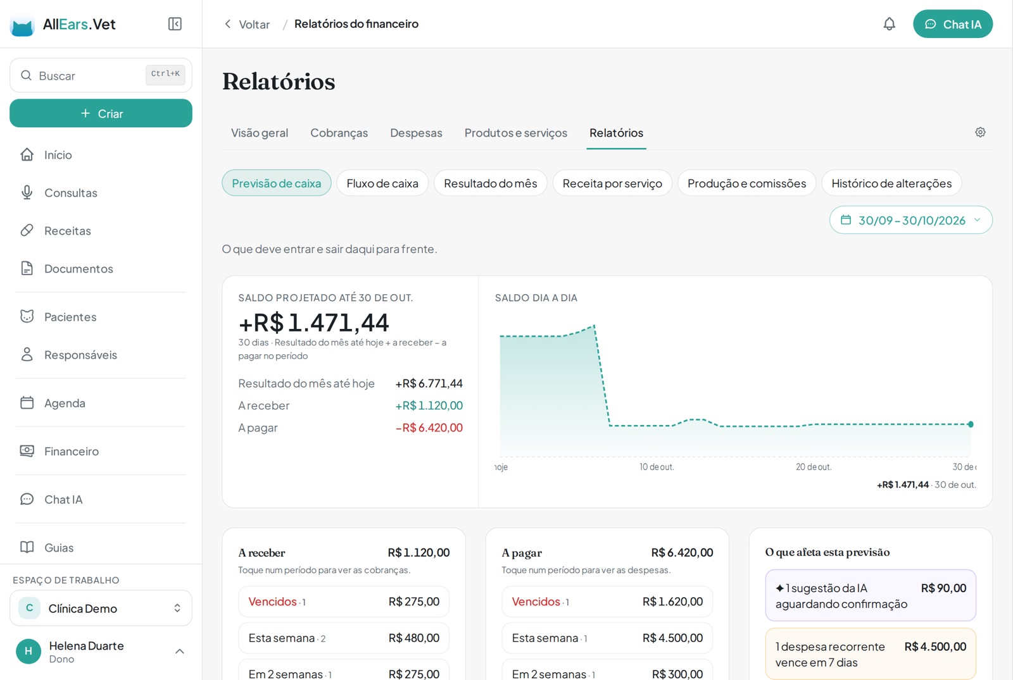Open Receitas in sidebar
The height and width of the screenshot is (680, 1013).
coord(101,231)
